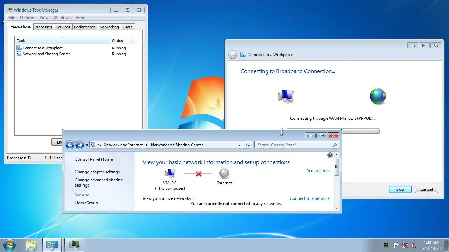Show hidden tray icons arrow

377,245
